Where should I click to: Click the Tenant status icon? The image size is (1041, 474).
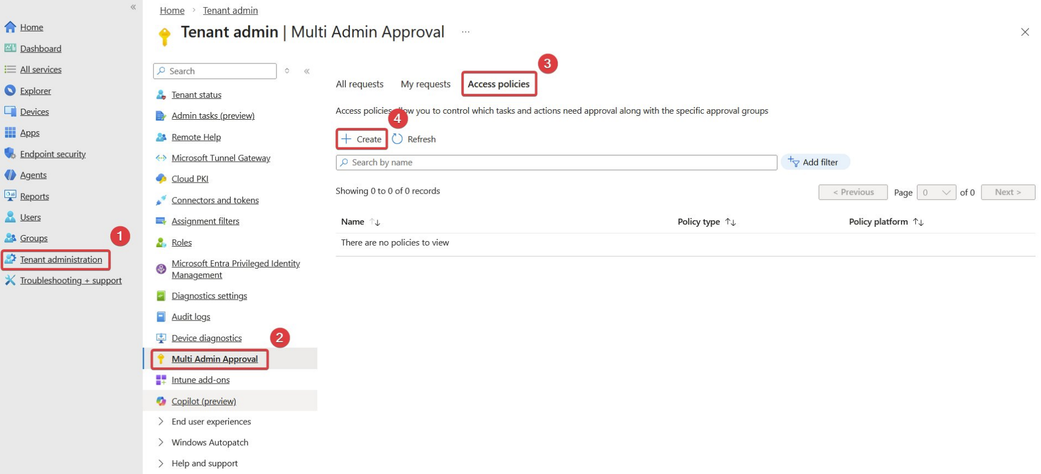161,95
